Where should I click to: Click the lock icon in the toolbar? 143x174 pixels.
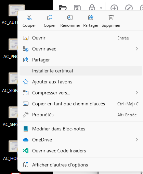coord(92,8)
